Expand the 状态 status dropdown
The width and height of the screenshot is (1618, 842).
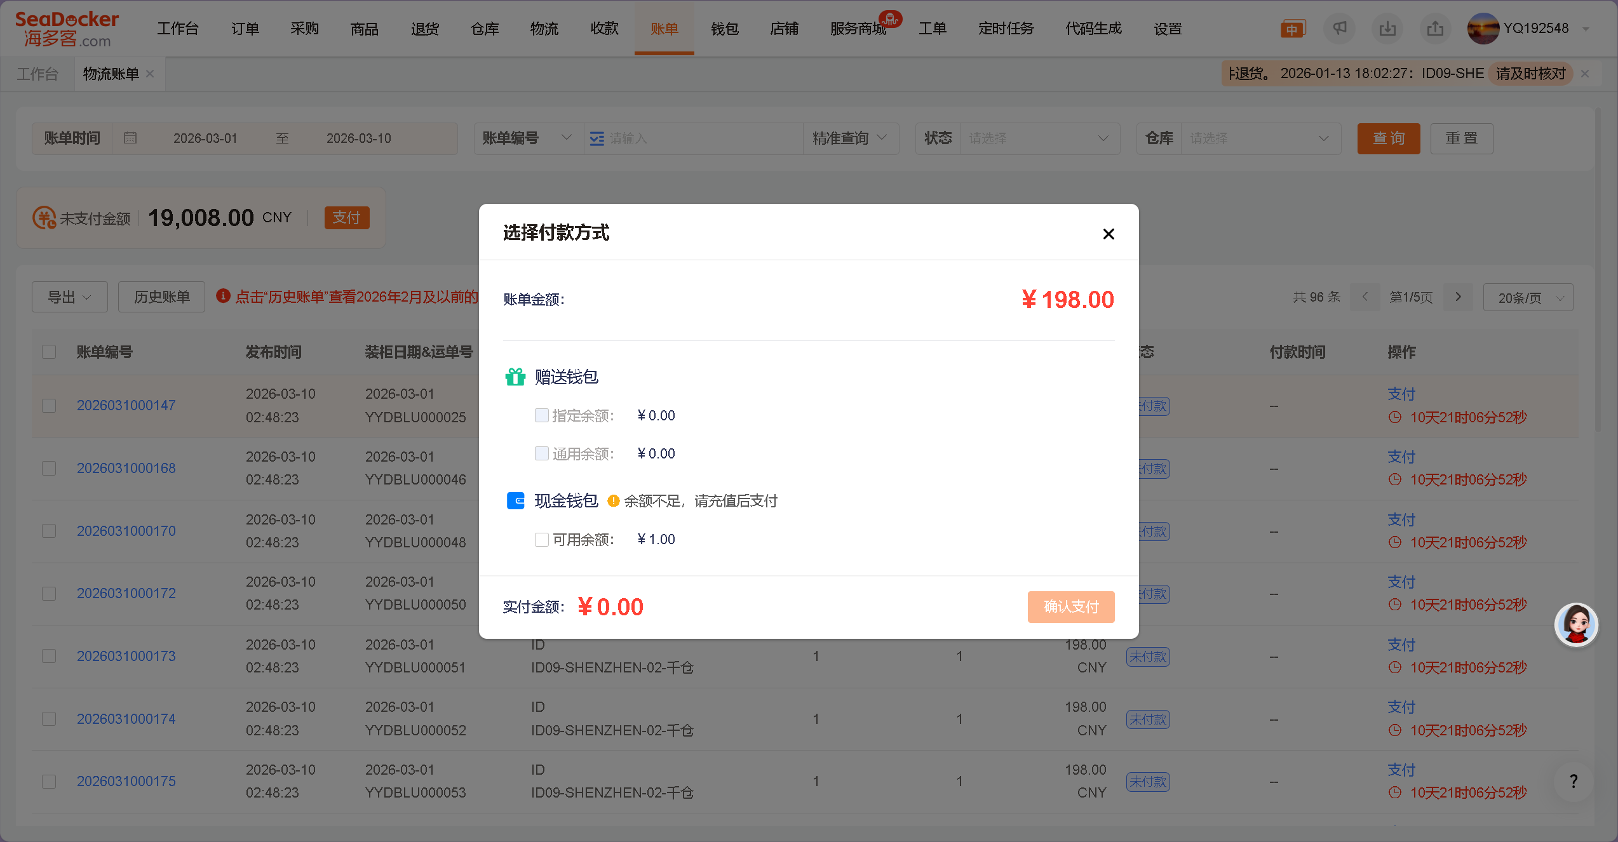pos(1039,138)
